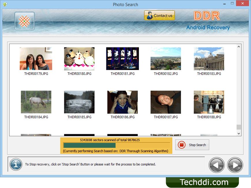251x188 pixels.
Task: Select the city landscape thumbnail THDR00182.JPG
Action: [166, 59]
